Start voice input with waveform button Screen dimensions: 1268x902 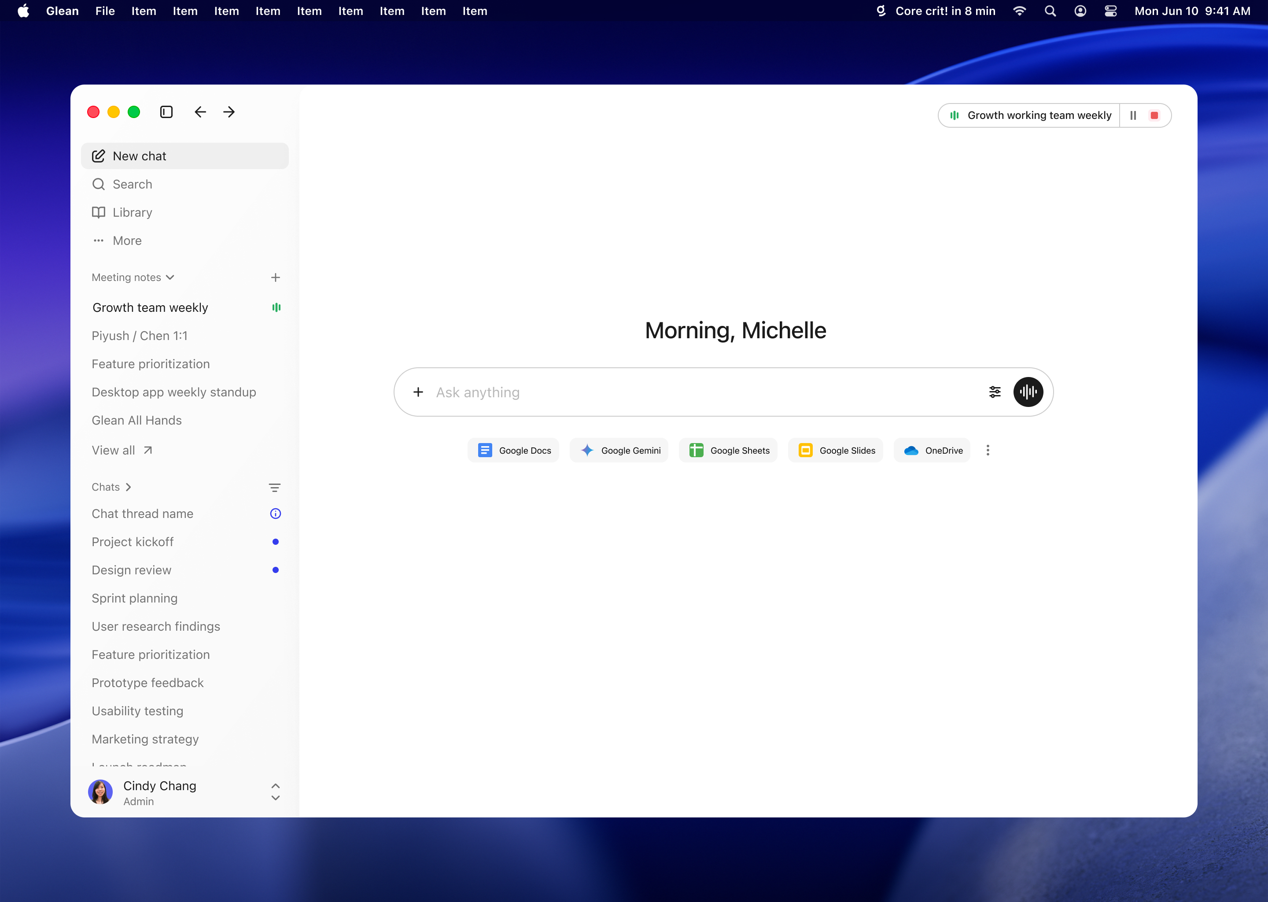(x=1028, y=392)
